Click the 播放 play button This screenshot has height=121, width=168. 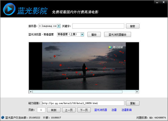(x=94, y=34)
